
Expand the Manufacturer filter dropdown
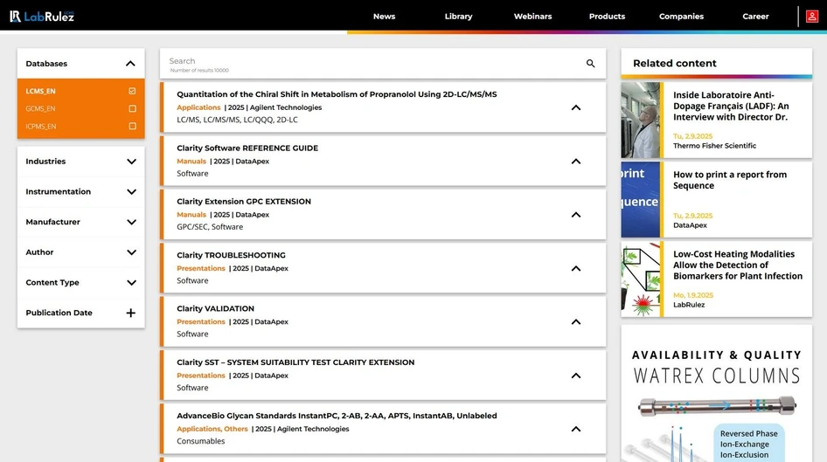click(x=131, y=222)
